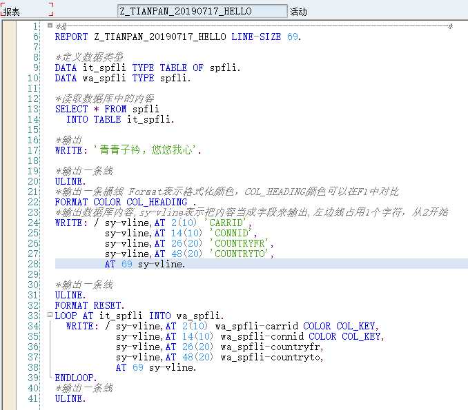Image resolution: width=468 pixels, height=410 pixels.
Task: Click the string '青青子衿，悠悠我心'
Action: coord(145,150)
